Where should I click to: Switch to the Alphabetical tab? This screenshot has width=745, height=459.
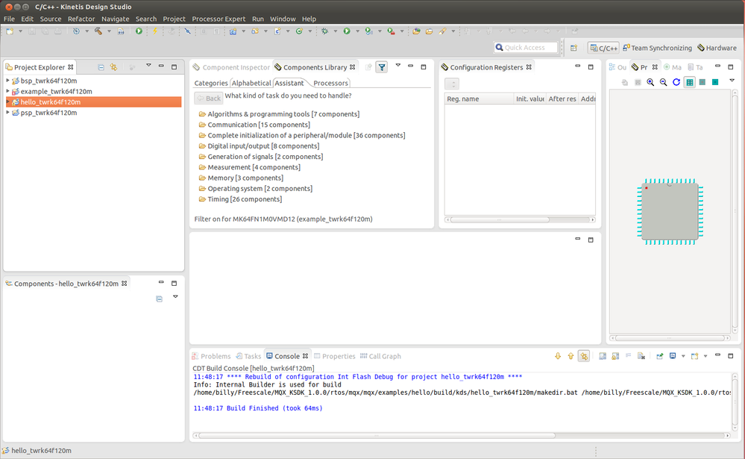pyautogui.click(x=251, y=83)
